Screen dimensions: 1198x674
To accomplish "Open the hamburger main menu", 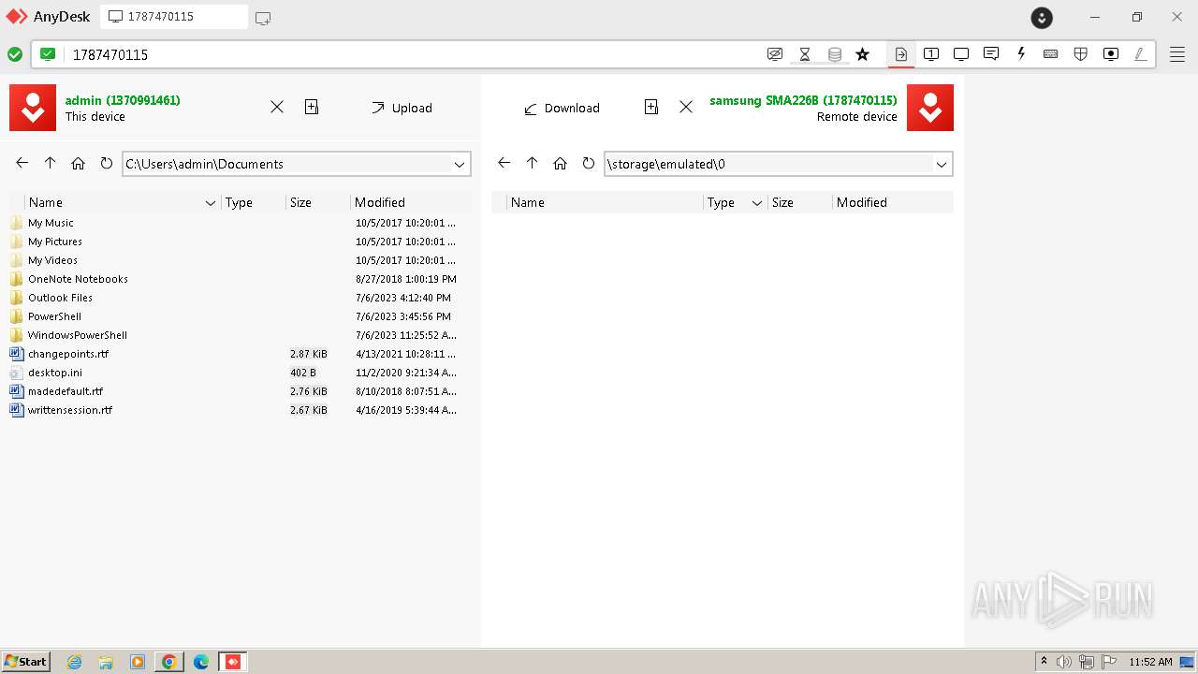I will (1176, 54).
